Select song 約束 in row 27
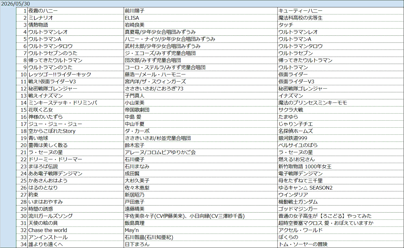The height and width of the screenshot is (248, 404). 33,194
